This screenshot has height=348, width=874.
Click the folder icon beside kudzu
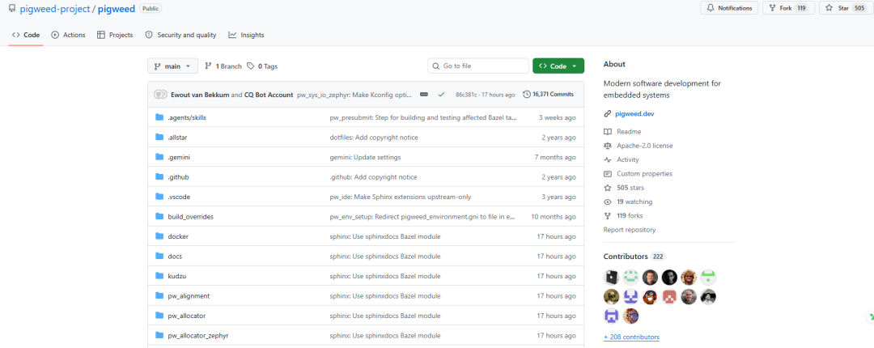(159, 276)
